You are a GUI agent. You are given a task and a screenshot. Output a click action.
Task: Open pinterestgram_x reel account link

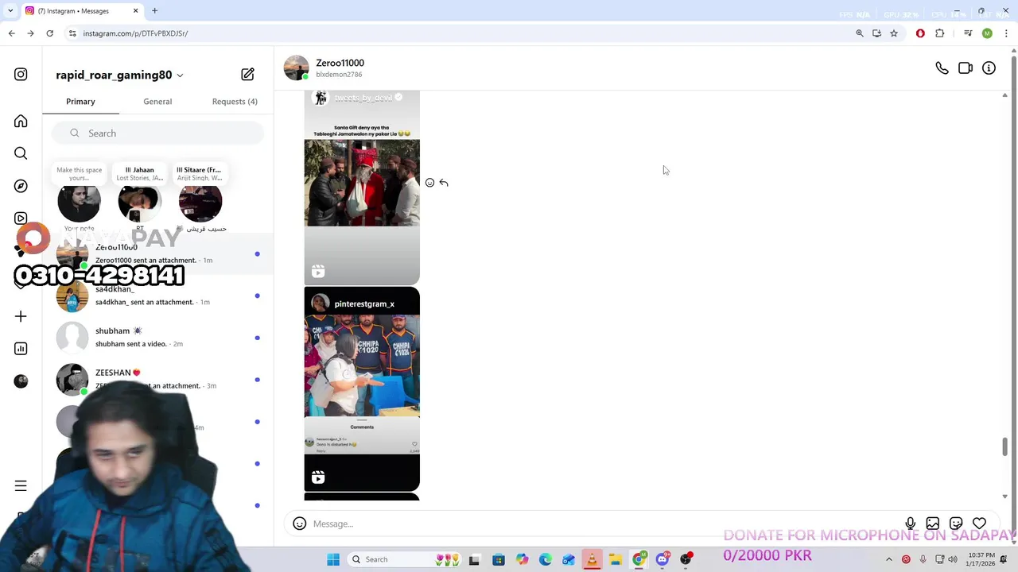[364, 303]
